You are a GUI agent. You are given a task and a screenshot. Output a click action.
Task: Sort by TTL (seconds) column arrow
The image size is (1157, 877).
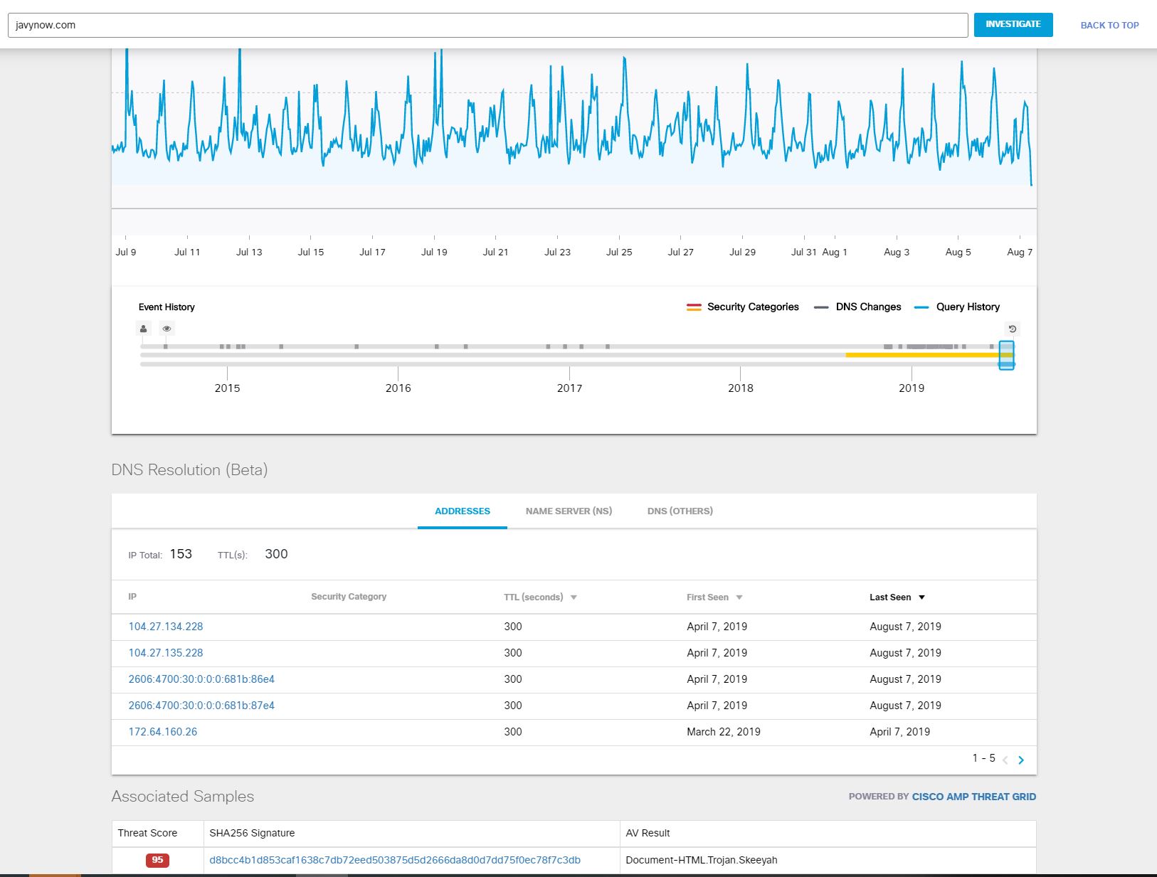tap(574, 597)
